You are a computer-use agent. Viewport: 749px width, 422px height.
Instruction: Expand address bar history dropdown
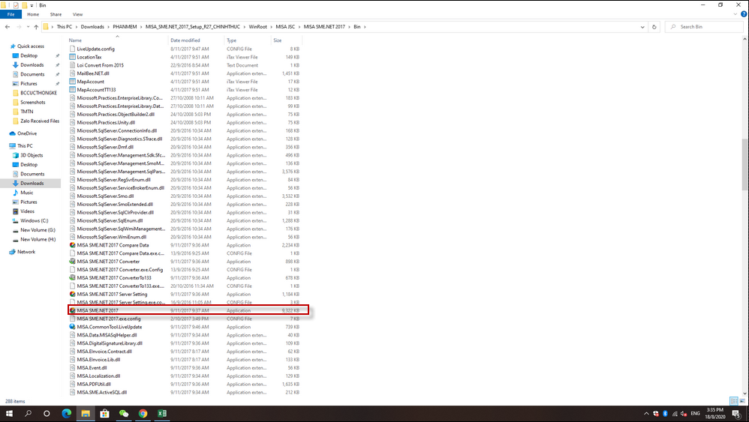point(642,27)
